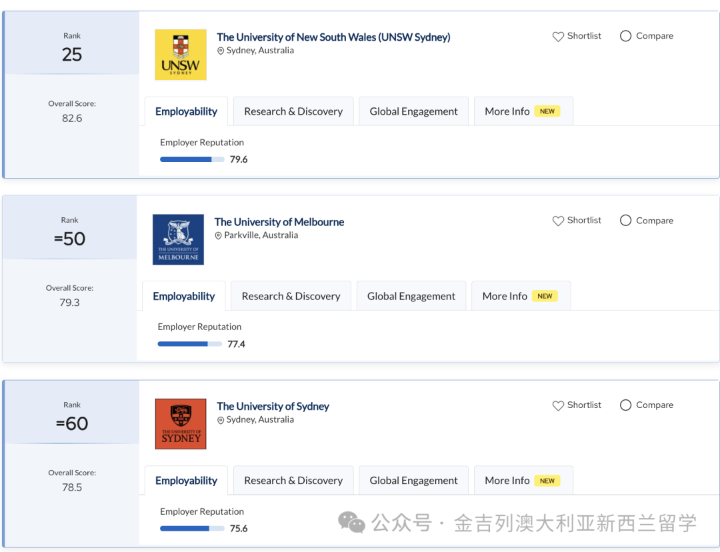Click the NEW badge on UNSW's More Info tab

tap(547, 111)
